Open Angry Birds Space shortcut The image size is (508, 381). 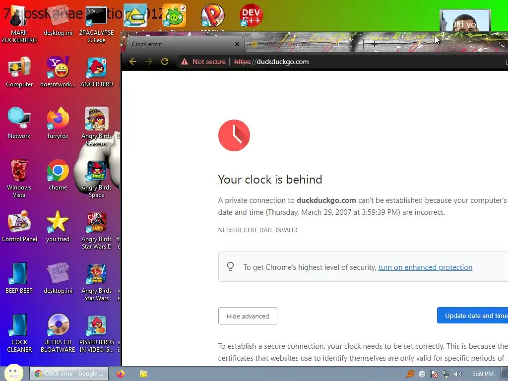97,179
